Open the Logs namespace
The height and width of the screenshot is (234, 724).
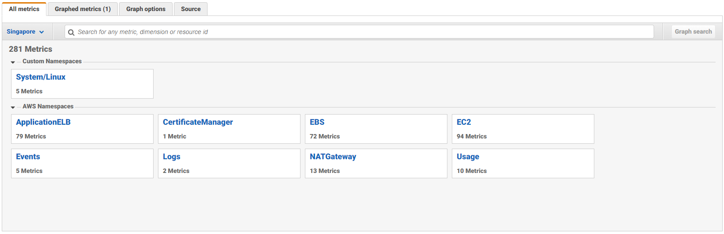(x=172, y=157)
